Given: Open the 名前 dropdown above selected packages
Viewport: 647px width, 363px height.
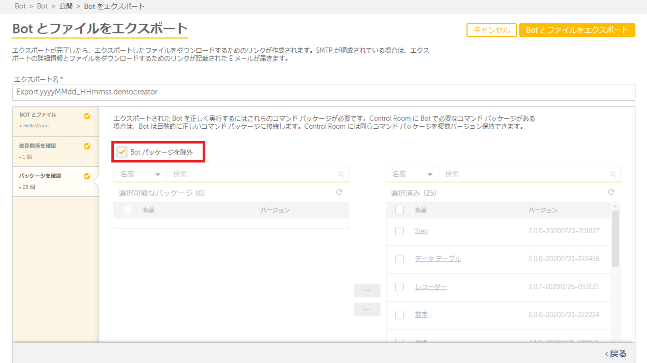Looking at the screenshot, I should pyautogui.click(x=412, y=174).
